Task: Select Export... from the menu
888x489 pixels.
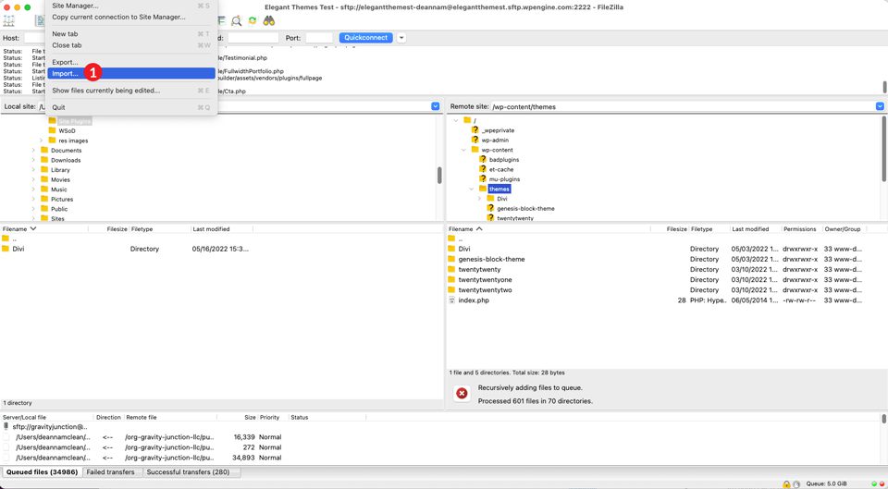Action: 131,62
